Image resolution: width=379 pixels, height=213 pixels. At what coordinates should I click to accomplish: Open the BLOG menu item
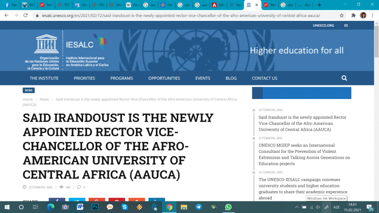(231, 78)
